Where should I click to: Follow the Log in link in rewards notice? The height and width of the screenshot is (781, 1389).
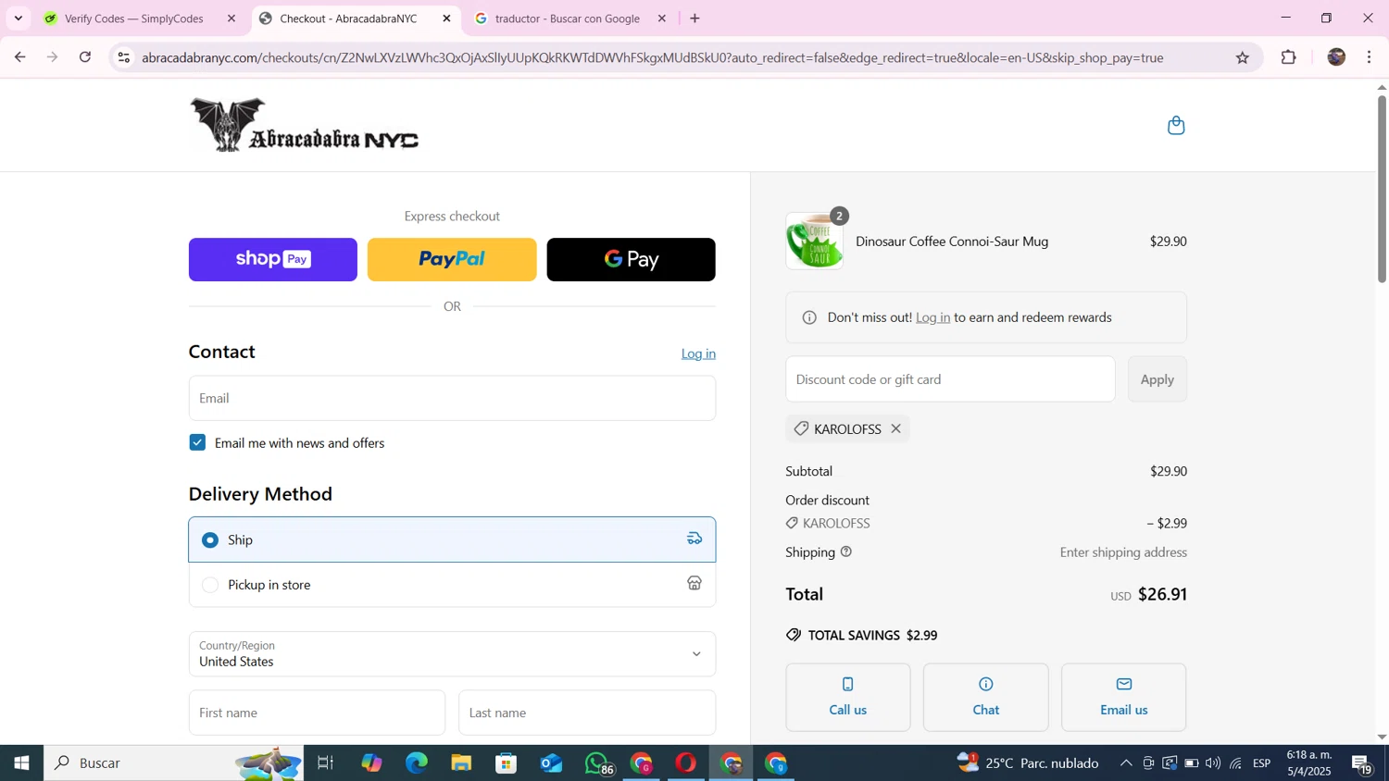click(932, 317)
